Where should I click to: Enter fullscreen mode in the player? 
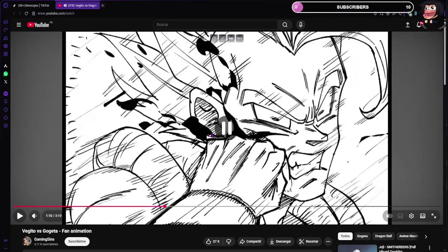[434, 216]
